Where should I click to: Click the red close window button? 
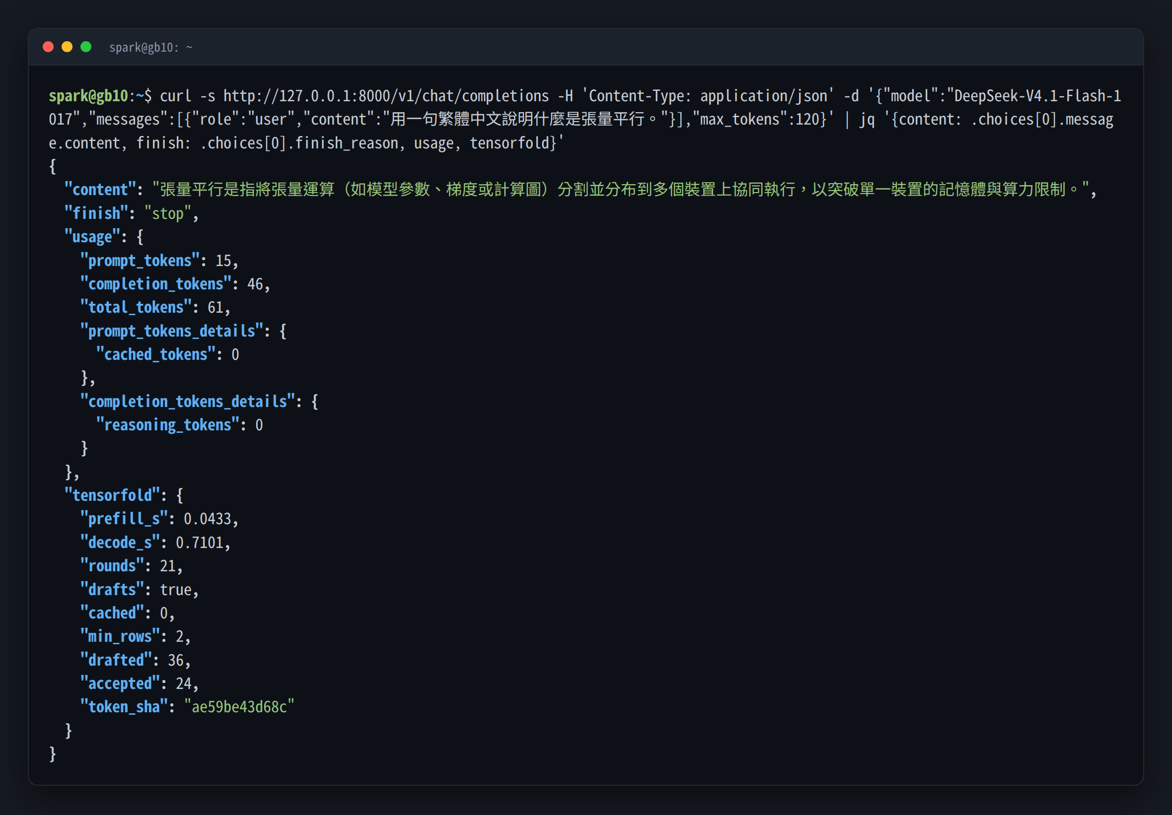tap(49, 47)
